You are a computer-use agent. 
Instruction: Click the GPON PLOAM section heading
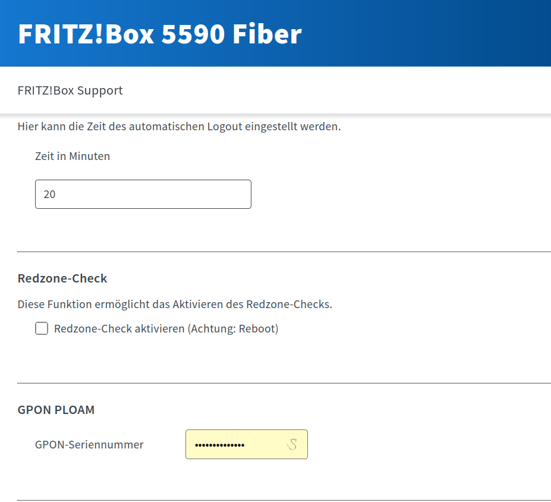(x=56, y=410)
